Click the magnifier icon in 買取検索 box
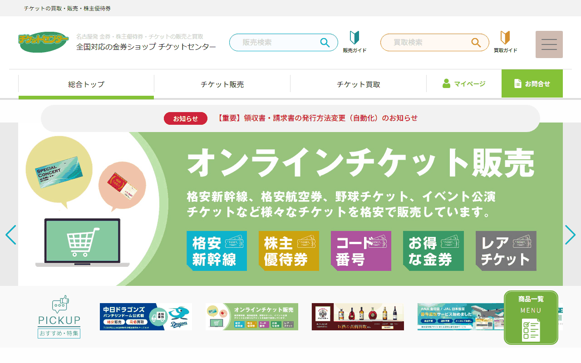The image size is (581, 363). pyautogui.click(x=476, y=43)
